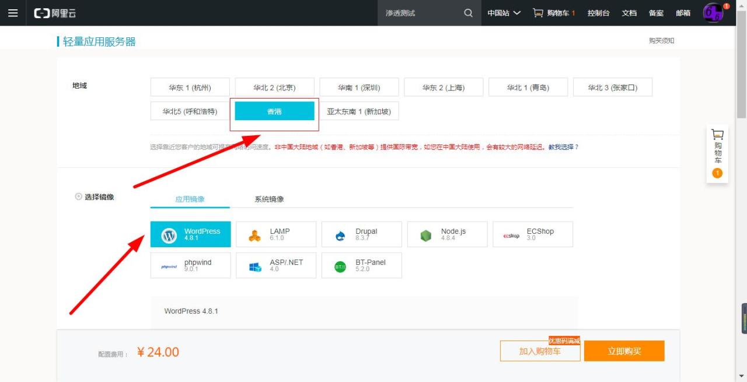Open 备案 in the top navigation
This screenshot has width=747, height=382.
point(656,13)
